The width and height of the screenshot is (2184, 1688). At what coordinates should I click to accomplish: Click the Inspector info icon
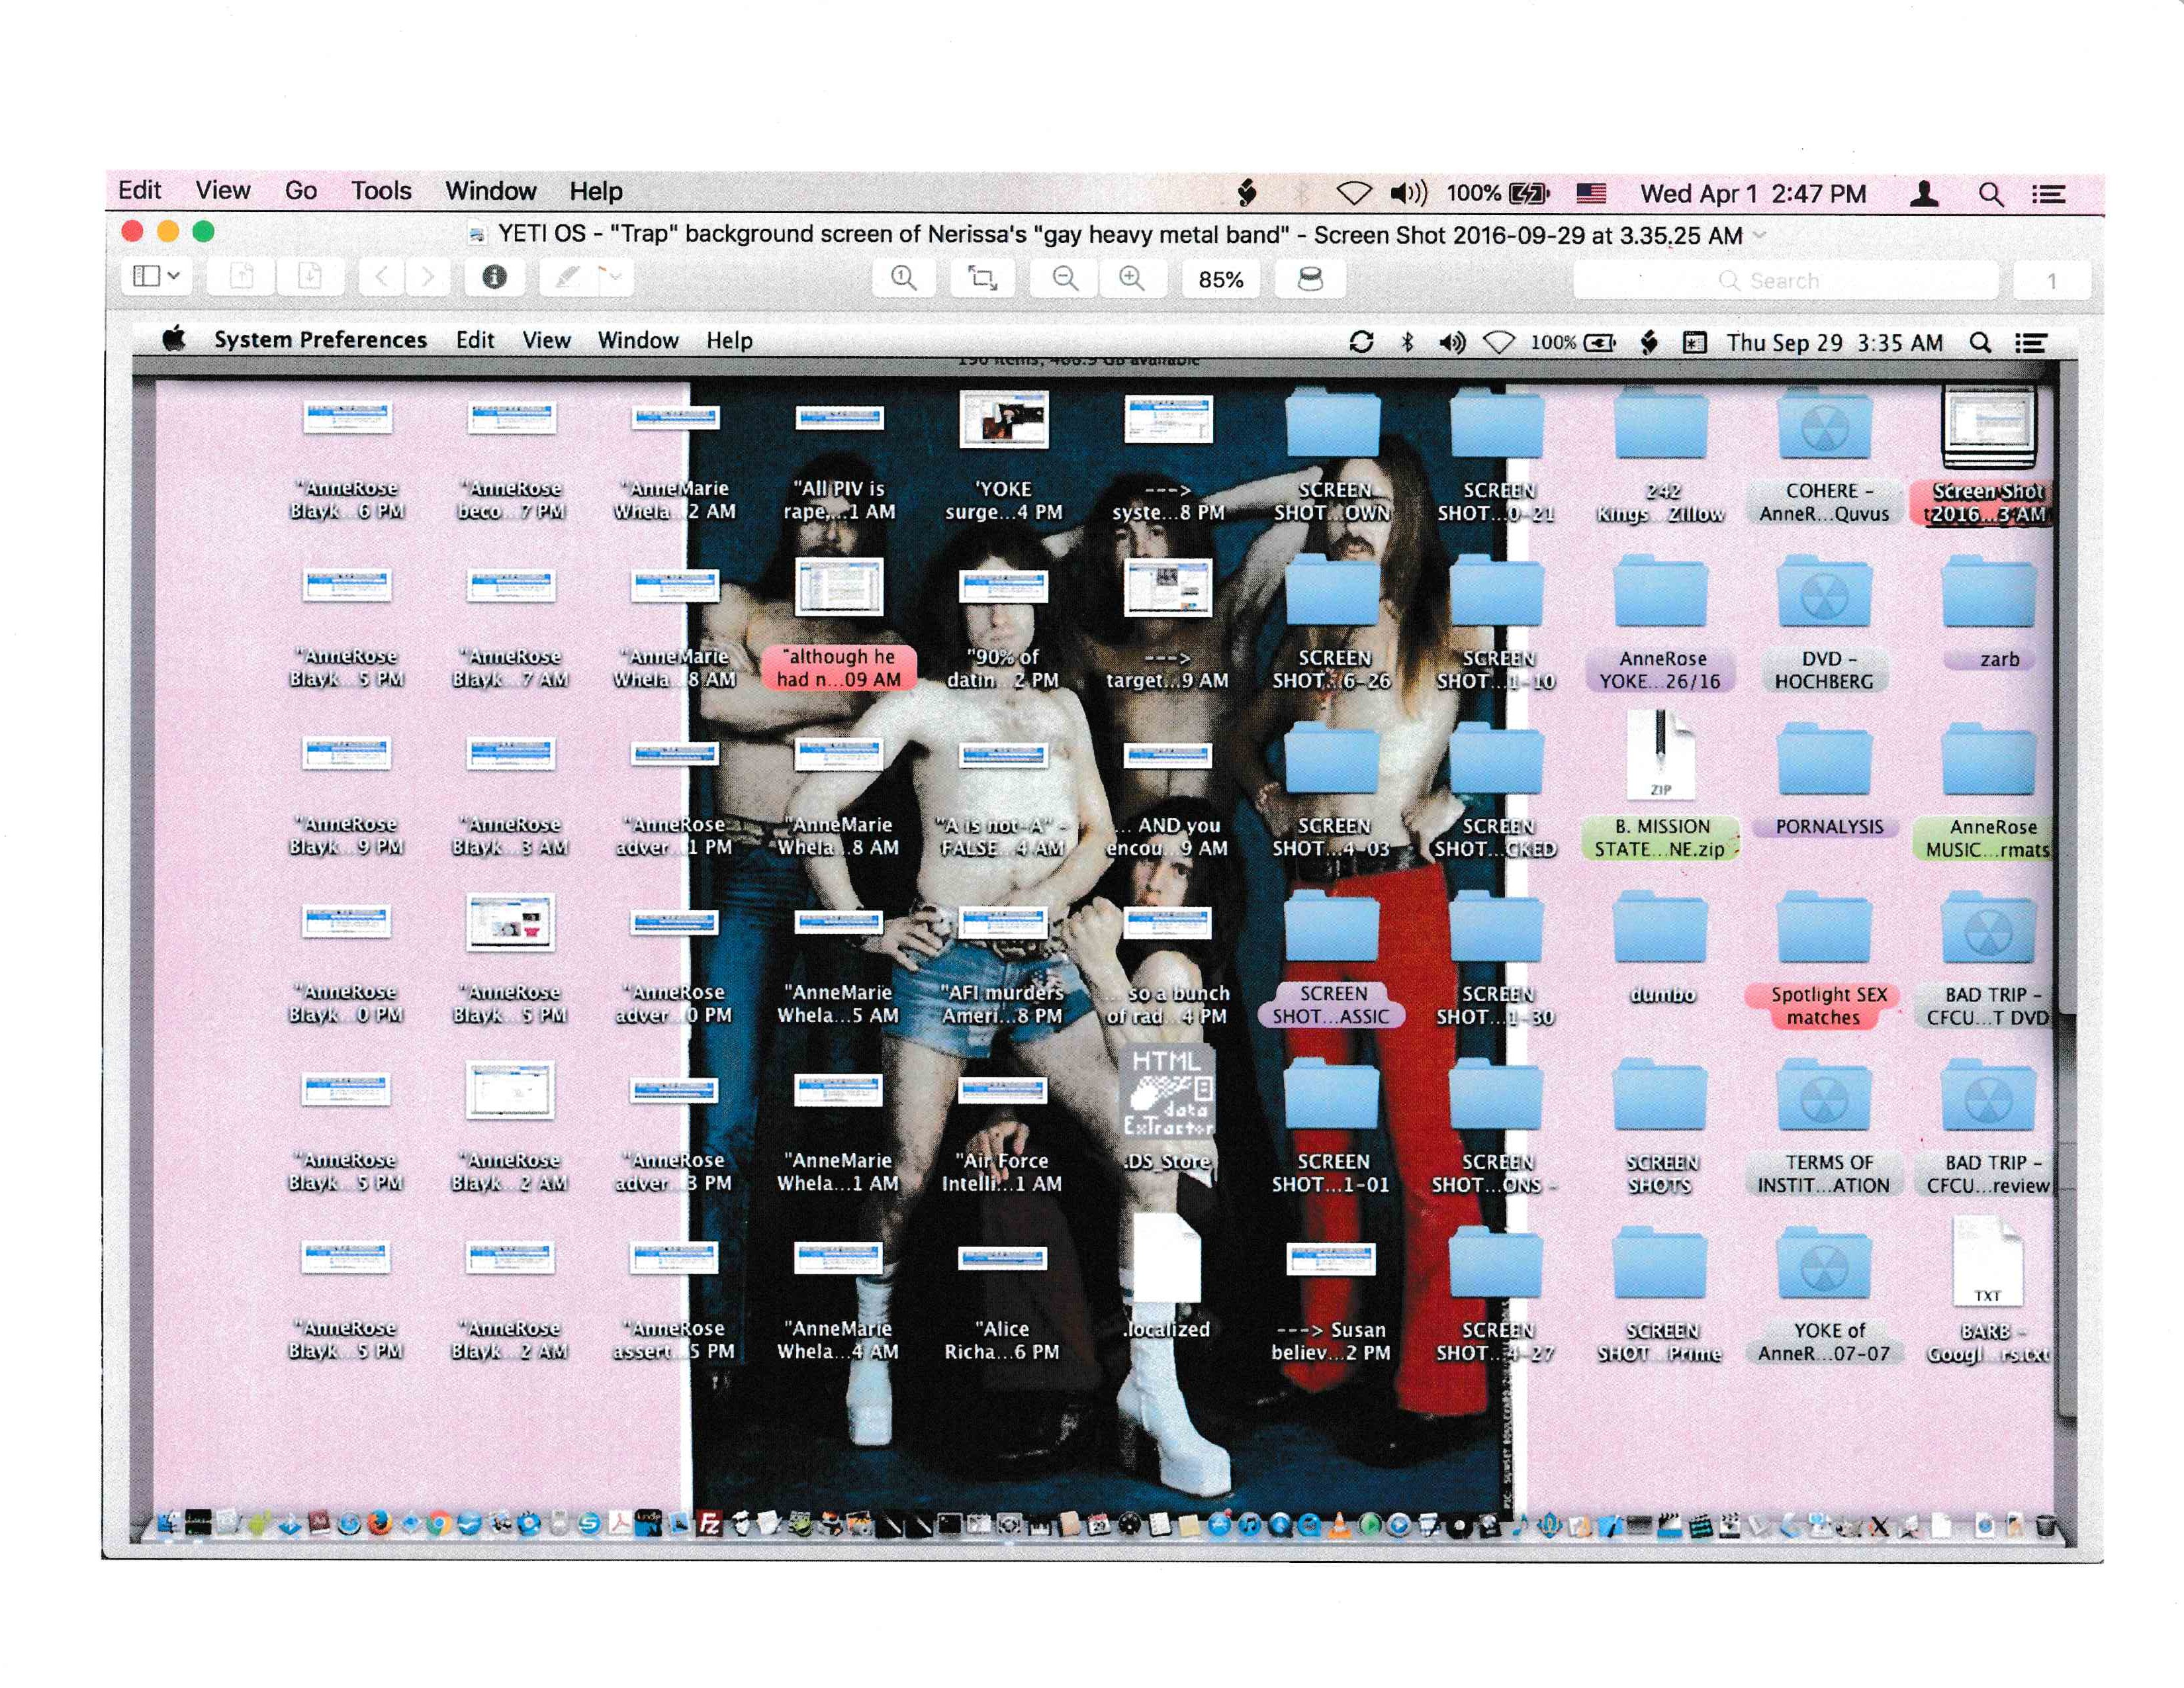[494, 277]
